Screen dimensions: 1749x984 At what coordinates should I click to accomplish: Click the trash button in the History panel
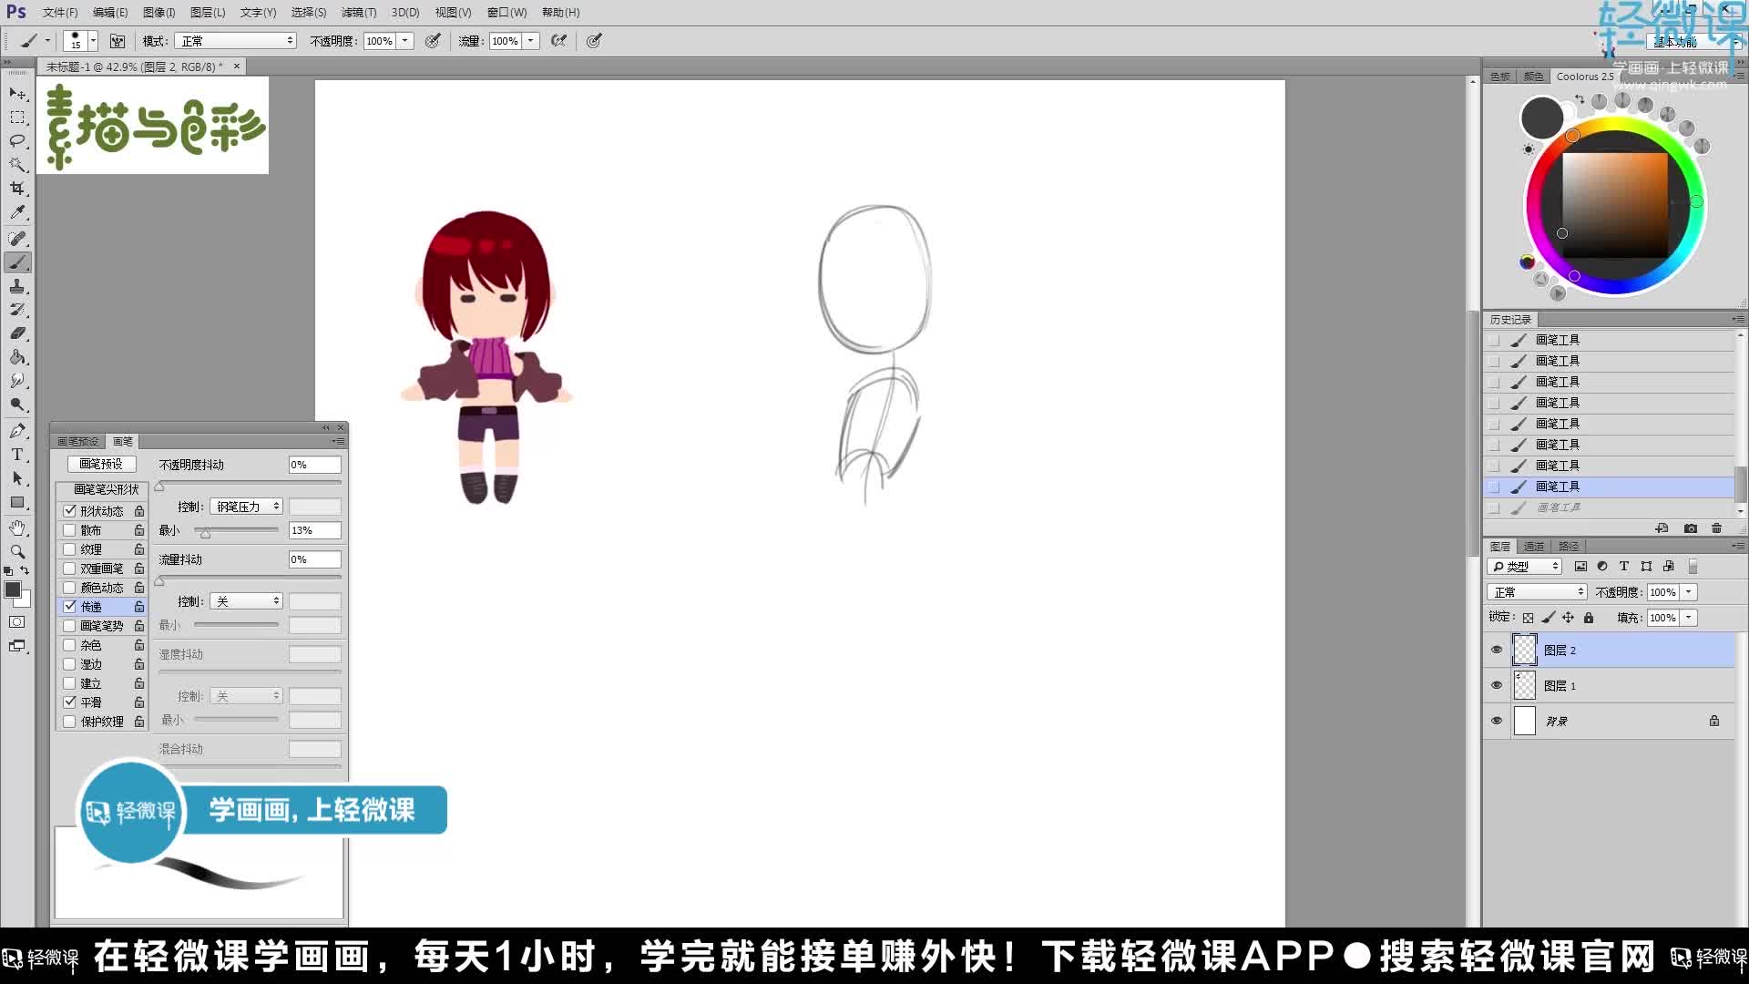[x=1716, y=528]
